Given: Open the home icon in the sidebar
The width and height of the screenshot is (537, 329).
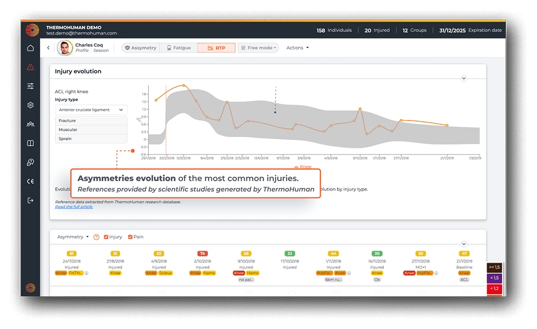Looking at the screenshot, I should pos(31,48).
